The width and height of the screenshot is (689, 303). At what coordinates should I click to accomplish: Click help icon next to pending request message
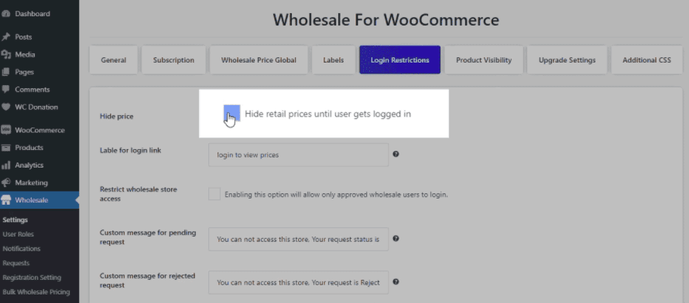[396, 239]
